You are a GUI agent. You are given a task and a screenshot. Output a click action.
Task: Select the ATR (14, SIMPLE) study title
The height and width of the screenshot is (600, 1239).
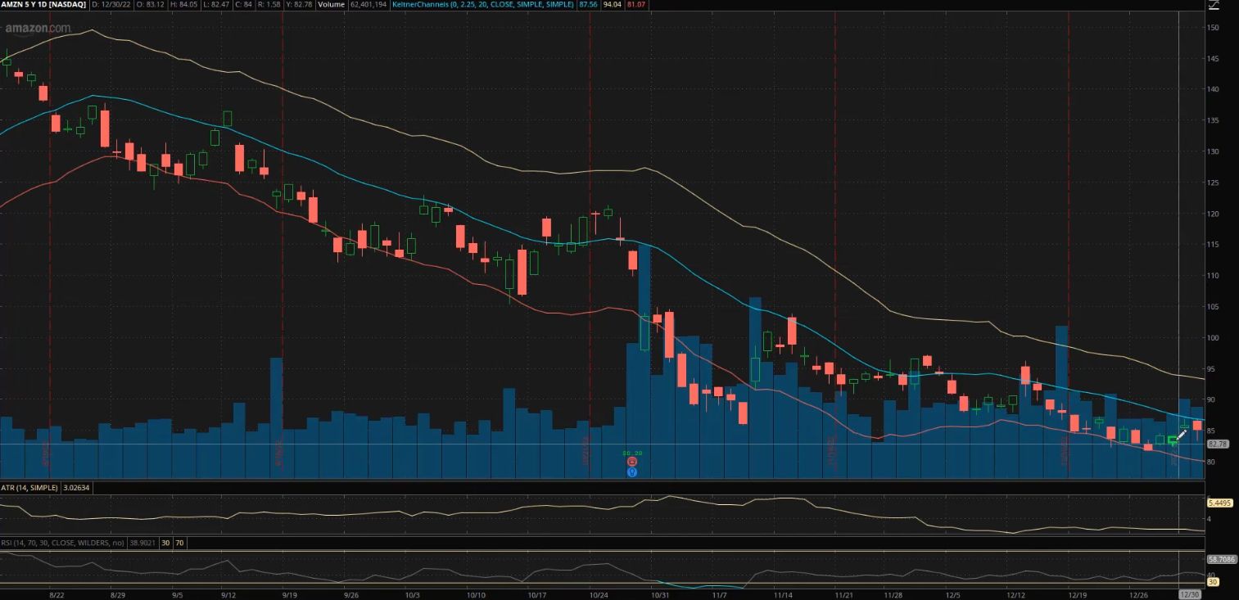click(x=29, y=487)
